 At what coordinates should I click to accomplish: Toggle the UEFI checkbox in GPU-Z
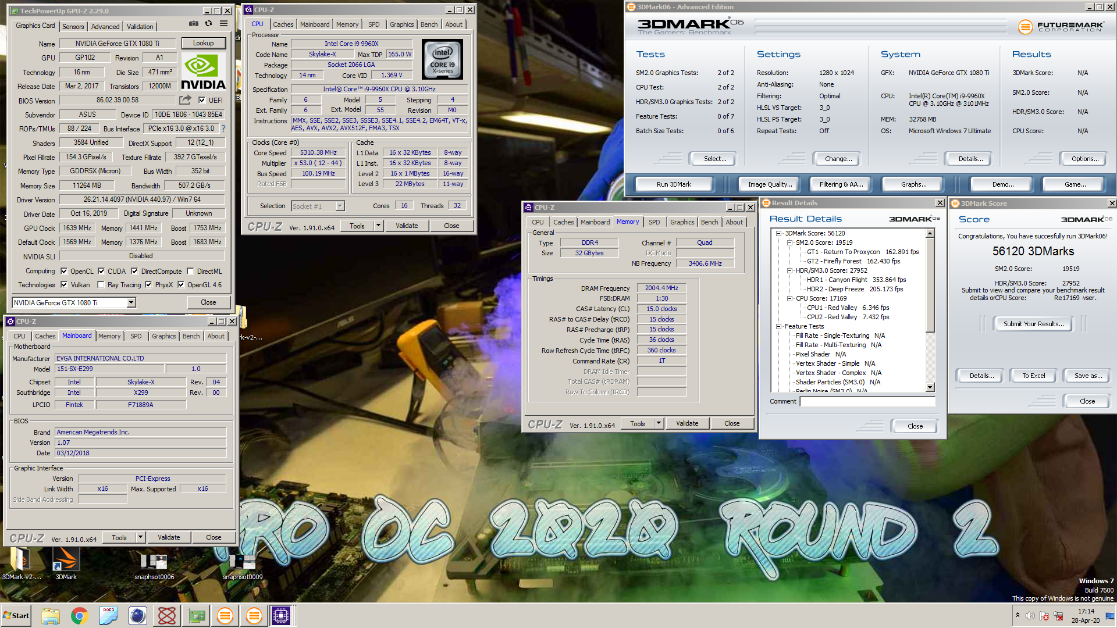point(202,100)
